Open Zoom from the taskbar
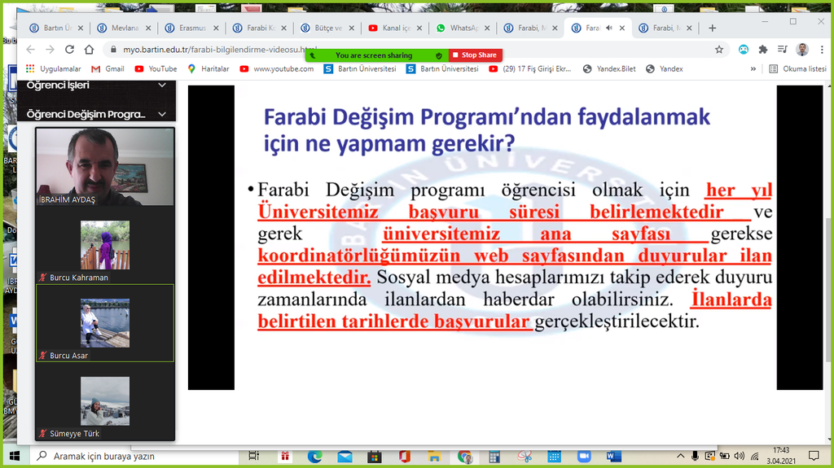The height and width of the screenshot is (468, 834). 584,457
